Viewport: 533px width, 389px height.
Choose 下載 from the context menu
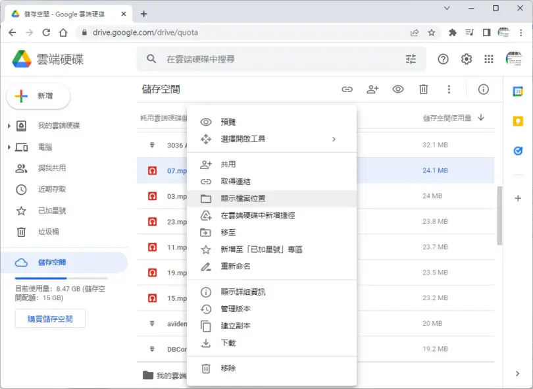[x=272, y=343]
